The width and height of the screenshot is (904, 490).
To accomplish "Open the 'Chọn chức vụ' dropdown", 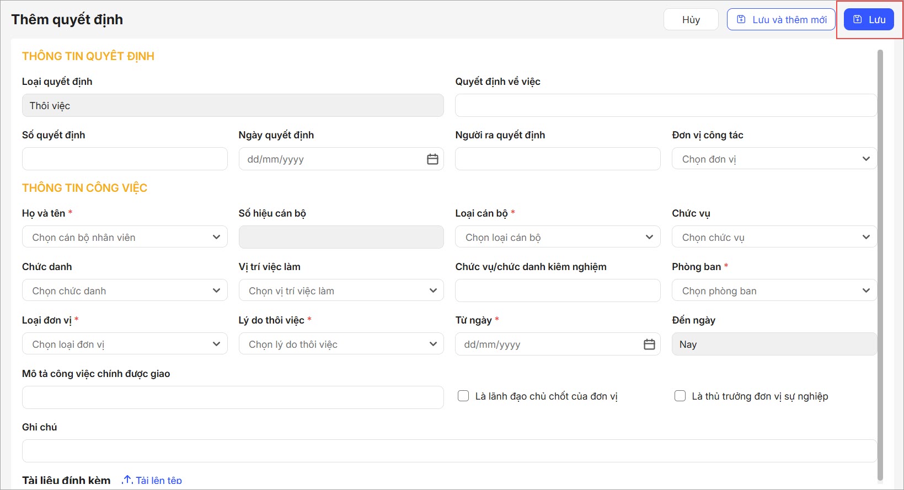I will [774, 237].
